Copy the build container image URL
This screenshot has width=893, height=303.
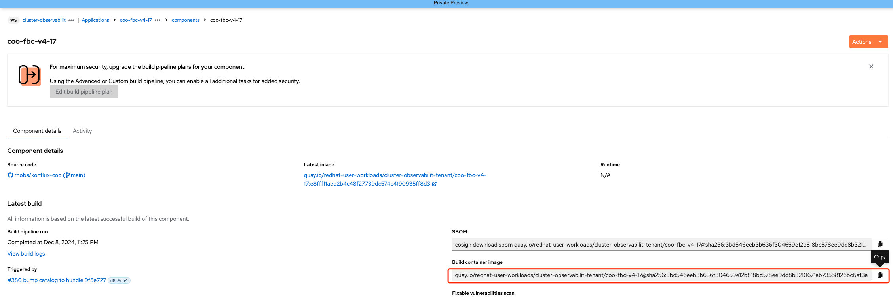(880, 275)
